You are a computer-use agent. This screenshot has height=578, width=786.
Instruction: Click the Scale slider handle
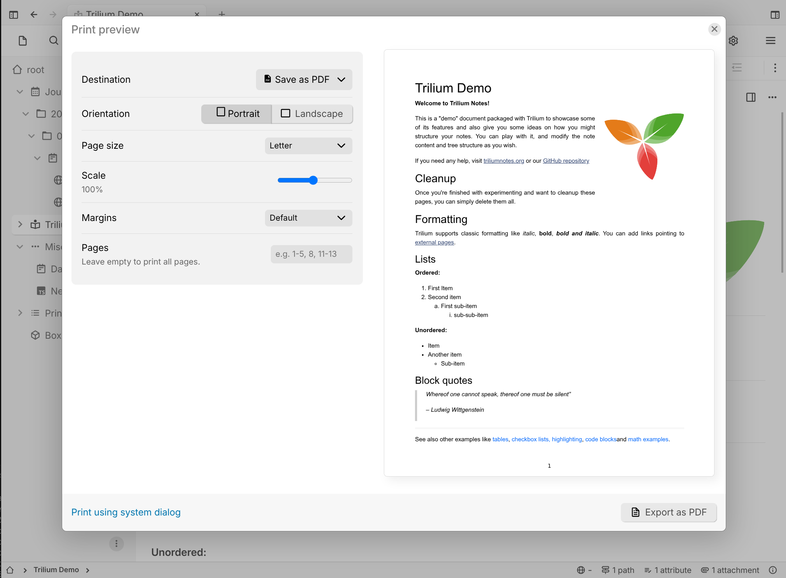pos(313,180)
